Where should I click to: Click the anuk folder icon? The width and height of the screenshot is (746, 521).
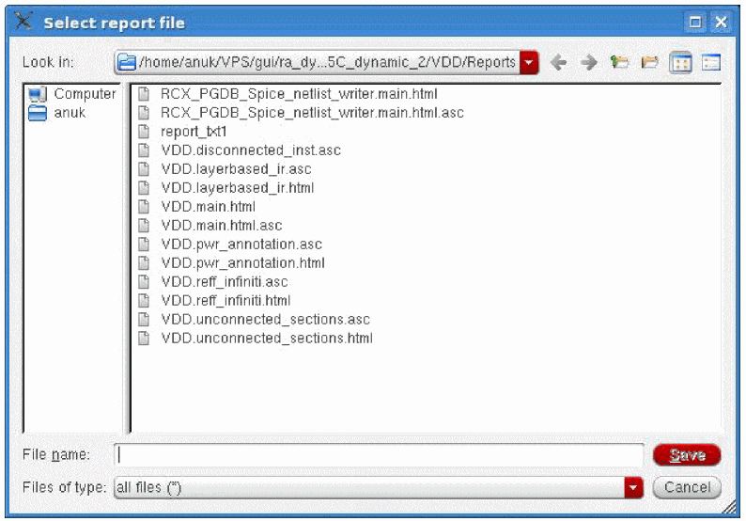pos(38,114)
